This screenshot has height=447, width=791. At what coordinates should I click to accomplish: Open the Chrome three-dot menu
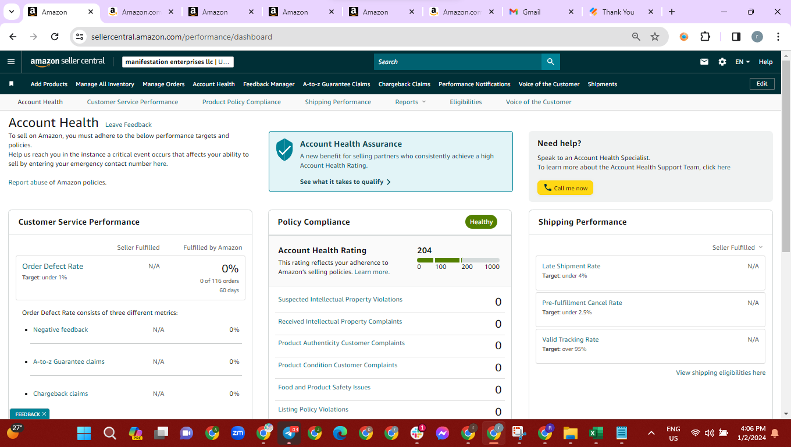778,37
